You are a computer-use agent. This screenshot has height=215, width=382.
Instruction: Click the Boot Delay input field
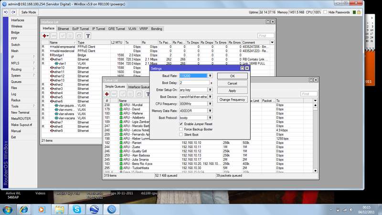(194, 83)
